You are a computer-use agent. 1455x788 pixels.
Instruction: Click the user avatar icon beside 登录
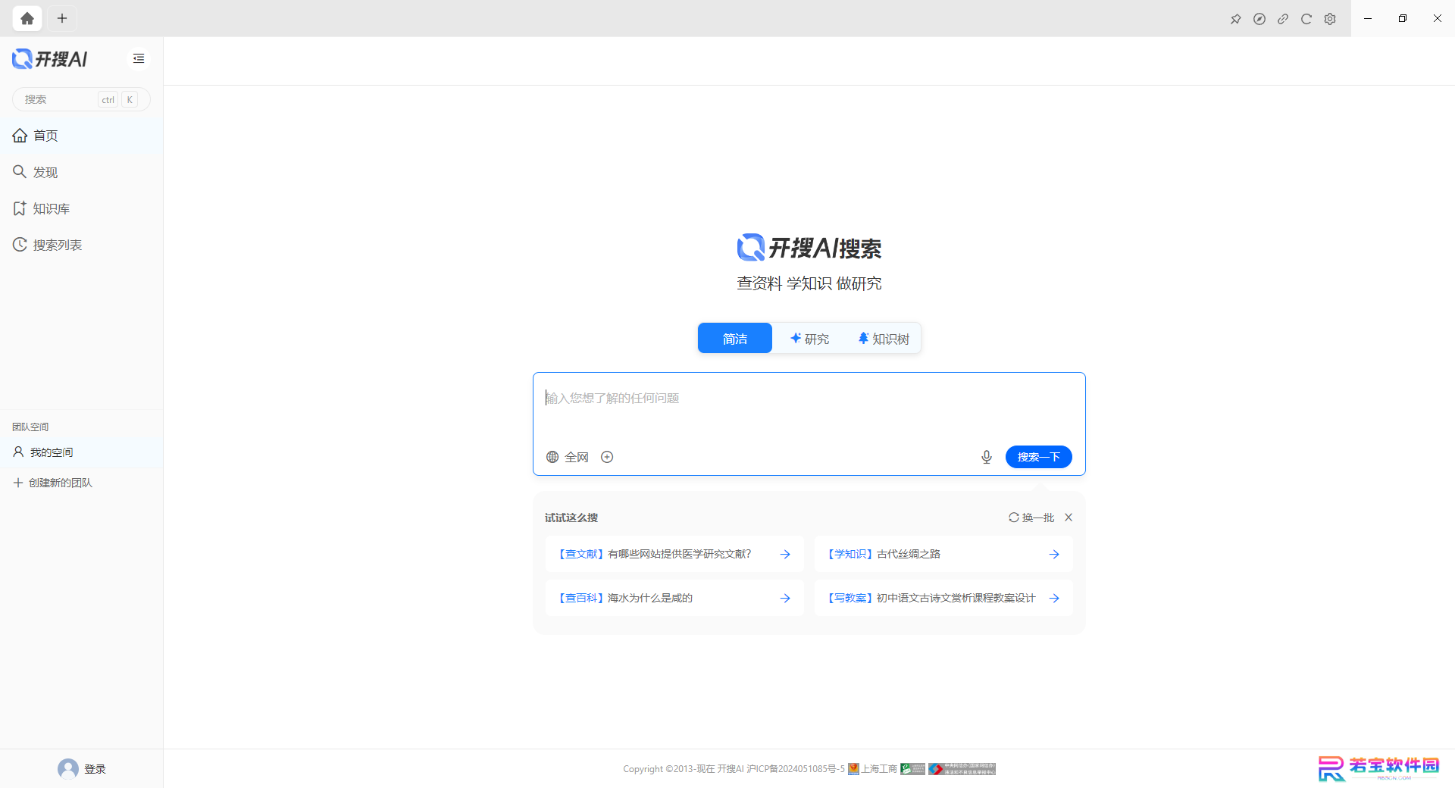tap(68, 769)
